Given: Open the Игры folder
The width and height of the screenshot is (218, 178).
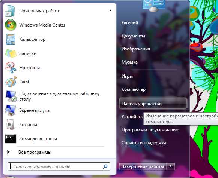Looking at the screenshot, I should tap(127, 76).
